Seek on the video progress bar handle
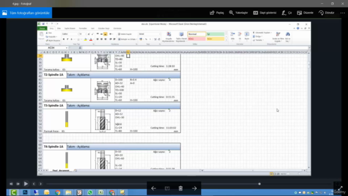Viewport: 348px width, 196px height. click(x=259, y=184)
